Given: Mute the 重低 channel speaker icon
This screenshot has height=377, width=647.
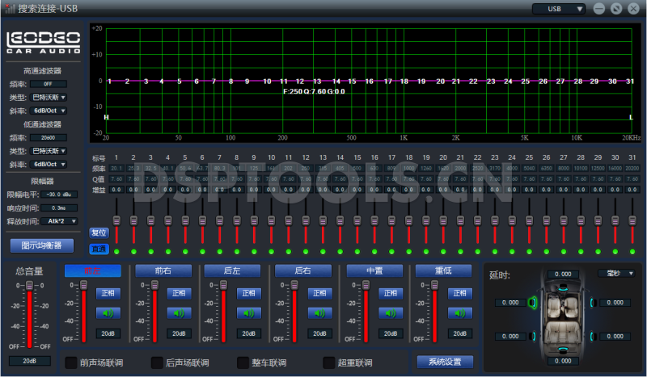Looking at the screenshot, I should coord(459,313).
